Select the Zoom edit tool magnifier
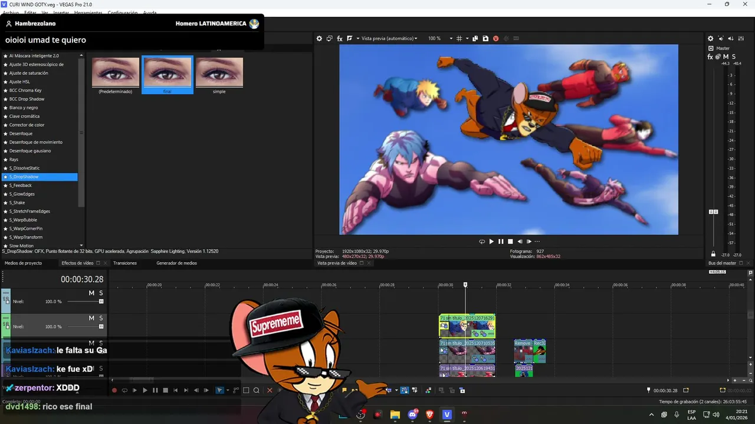 257,390
